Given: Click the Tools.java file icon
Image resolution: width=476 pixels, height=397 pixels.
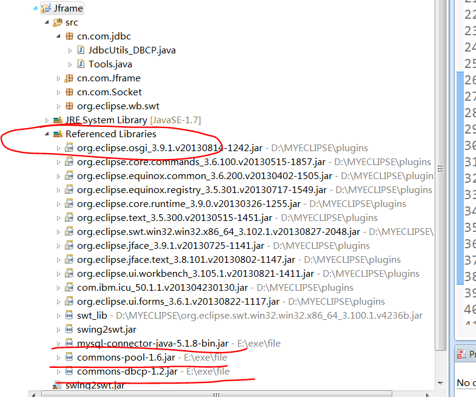Looking at the screenshot, I should tap(81, 64).
